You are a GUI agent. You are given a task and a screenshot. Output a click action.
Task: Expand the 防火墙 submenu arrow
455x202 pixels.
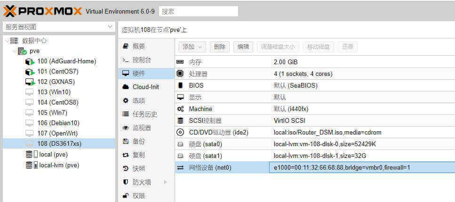click(x=165, y=182)
